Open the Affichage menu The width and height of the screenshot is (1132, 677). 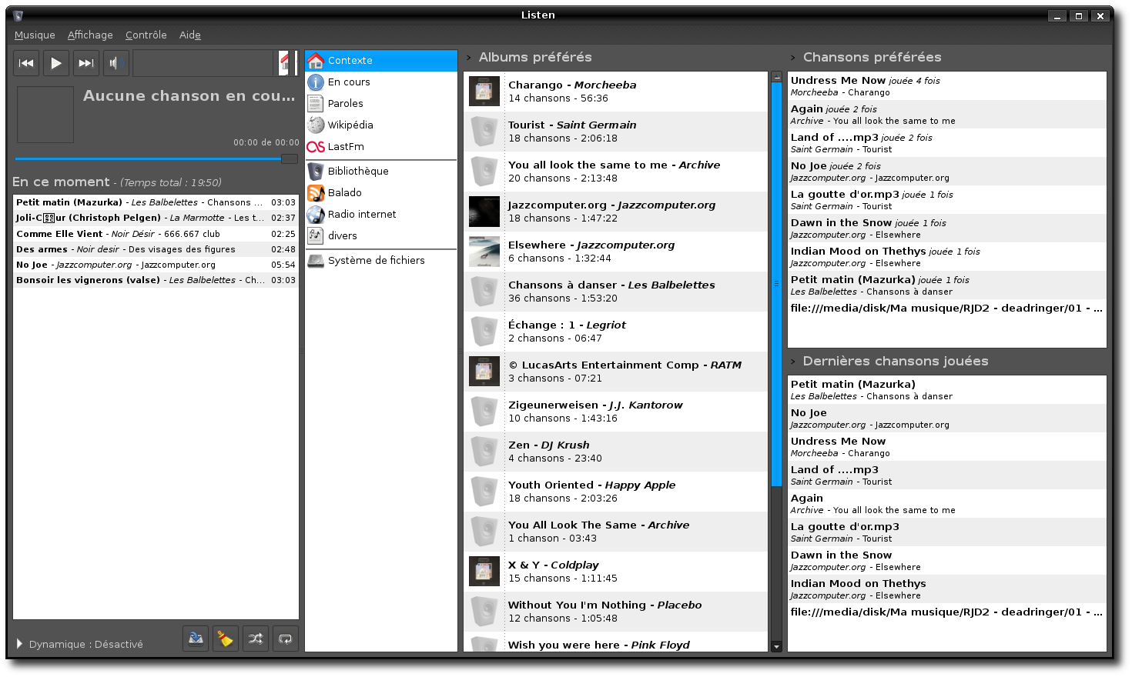[x=90, y=35]
